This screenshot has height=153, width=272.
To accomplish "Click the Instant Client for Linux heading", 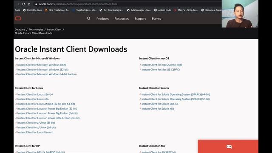I will [x=29, y=88].
